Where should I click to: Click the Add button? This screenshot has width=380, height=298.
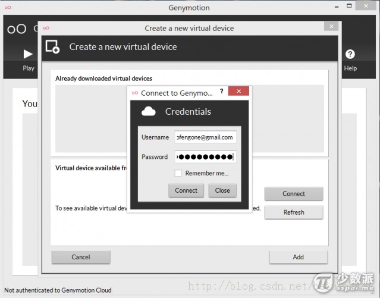pyautogui.click(x=299, y=257)
